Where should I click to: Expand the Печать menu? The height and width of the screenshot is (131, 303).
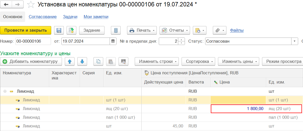pos(142,30)
